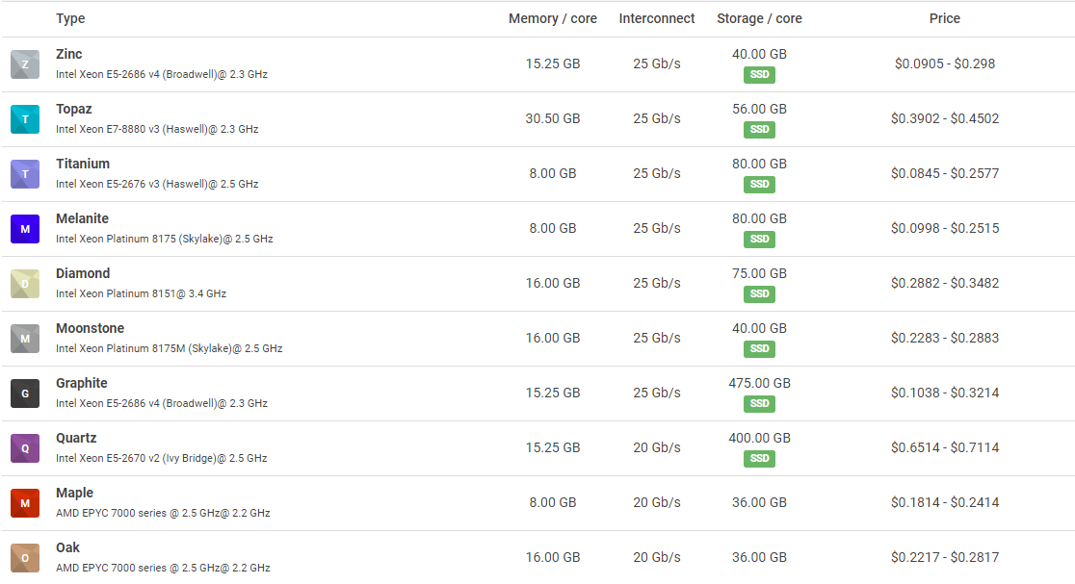Viewport: 1075px width, 584px height.
Task: Click the blue Melanite icon
Action: [x=25, y=229]
